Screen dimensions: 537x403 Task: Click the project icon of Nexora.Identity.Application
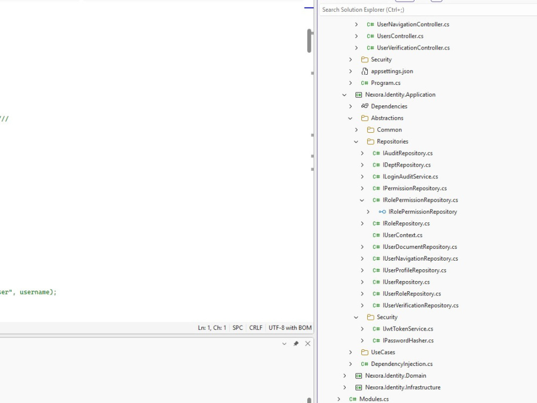click(359, 95)
